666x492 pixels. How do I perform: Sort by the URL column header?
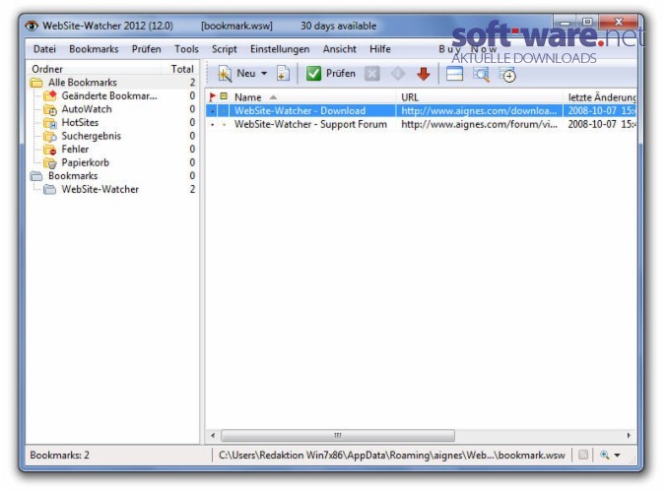coord(410,97)
